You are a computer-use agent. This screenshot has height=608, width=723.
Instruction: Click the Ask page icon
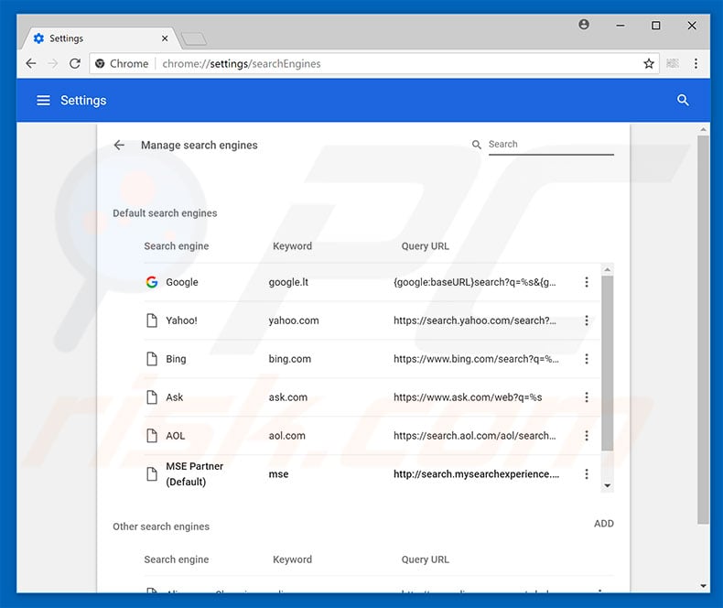pyautogui.click(x=152, y=396)
